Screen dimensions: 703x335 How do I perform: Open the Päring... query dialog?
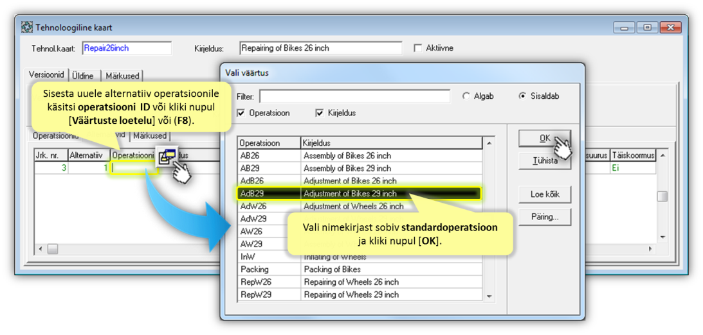[545, 217]
